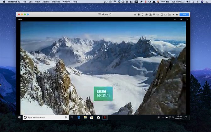This screenshot has height=132, width=211.
Task: Open Microsoft Store from the taskbar
Action: click(92, 117)
